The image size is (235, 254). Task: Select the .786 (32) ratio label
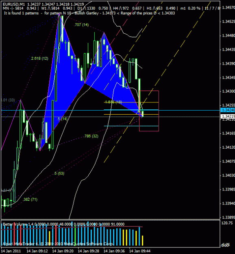tap(91, 136)
